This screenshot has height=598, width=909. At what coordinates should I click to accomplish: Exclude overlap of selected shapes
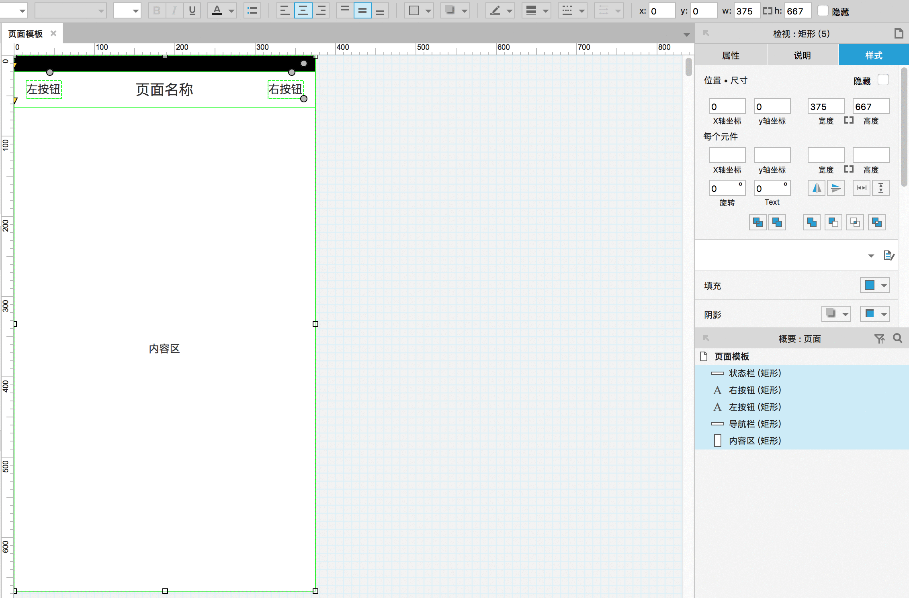coord(877,222)
